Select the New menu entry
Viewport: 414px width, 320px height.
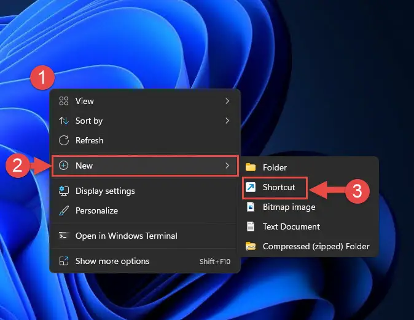click(x=145, y=166)
